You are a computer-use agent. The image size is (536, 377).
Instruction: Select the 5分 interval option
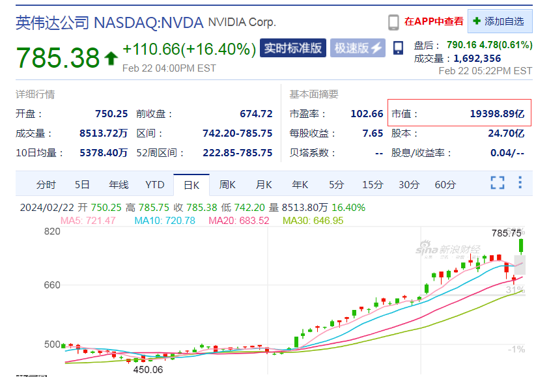tap(335, 184)
